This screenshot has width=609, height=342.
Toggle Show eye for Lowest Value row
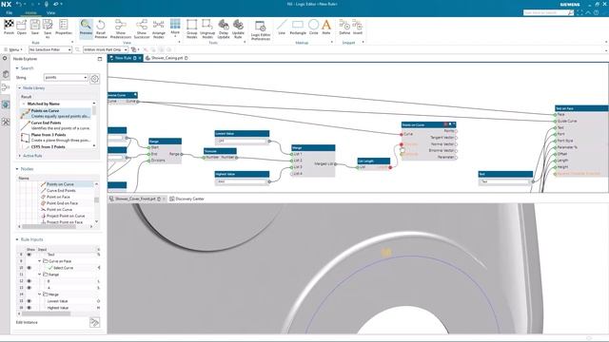[29, 301]
